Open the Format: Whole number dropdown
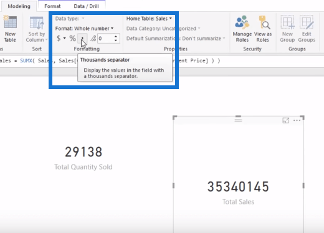 (84, 28)
